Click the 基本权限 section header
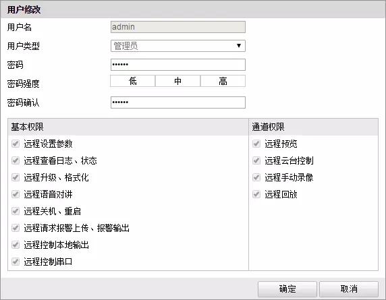386x300 pixels. coord(128,127)
